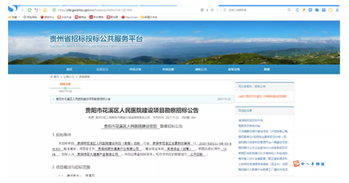Viewport: 349px width, 183px height.
Task: Click the Sogou microphone voice input icon
Action: [313, 164]
